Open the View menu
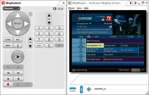The image size is (149, 95). click(x=79, y=8)
